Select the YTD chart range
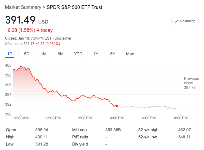The image size is (204, 150). tap(78, 54)
